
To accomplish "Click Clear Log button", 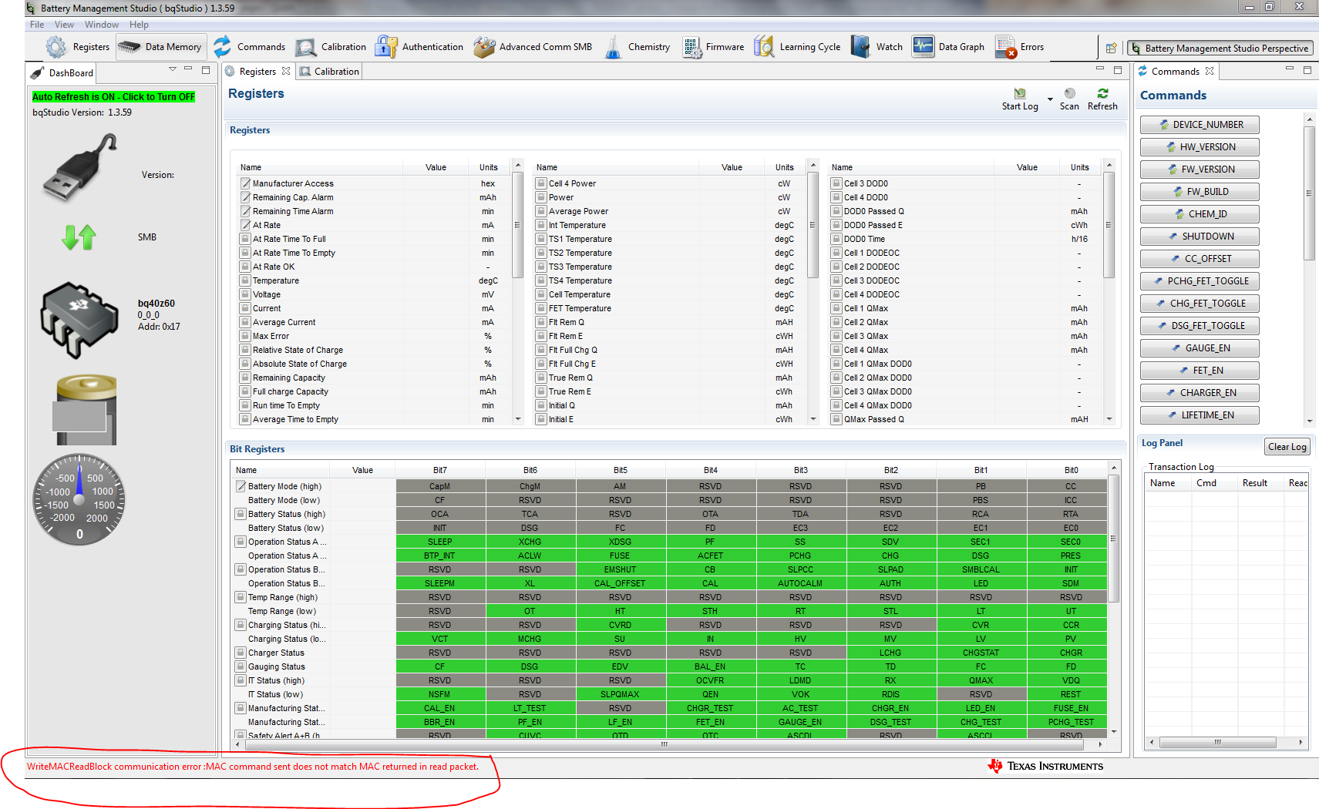I will pyautogui.click(x=1287, y=447).
